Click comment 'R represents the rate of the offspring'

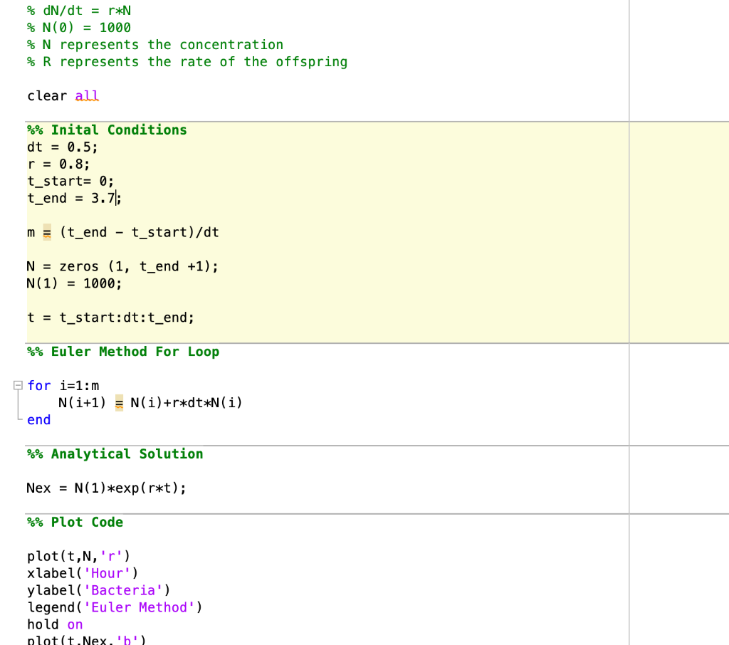click(x=195, y=62)
